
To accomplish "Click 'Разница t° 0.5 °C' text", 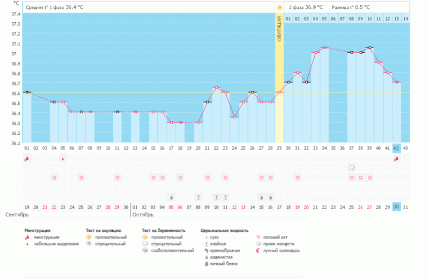I will tap(351, 7).
